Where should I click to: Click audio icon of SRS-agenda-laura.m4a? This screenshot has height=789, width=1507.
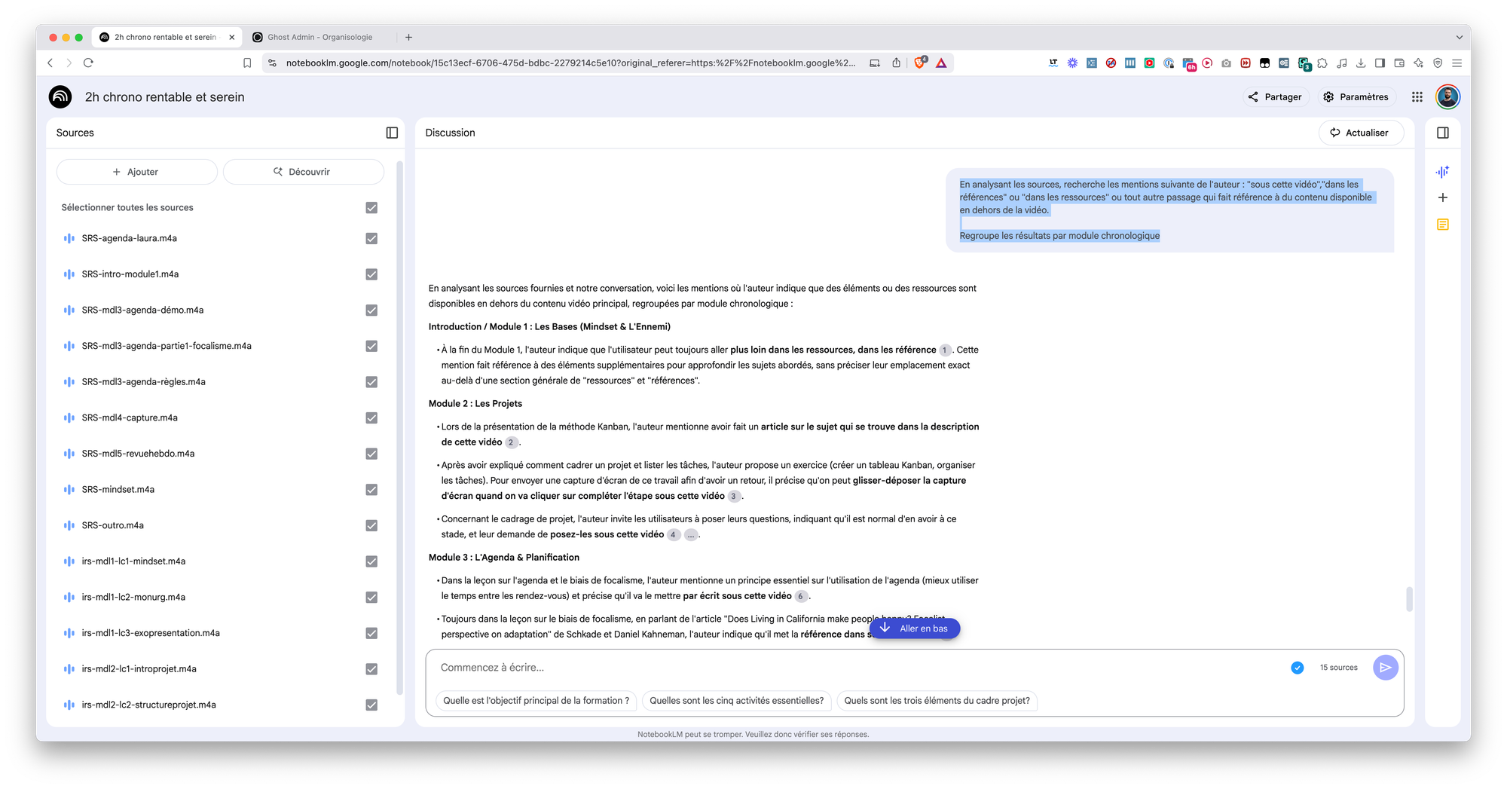click(69, 238)
